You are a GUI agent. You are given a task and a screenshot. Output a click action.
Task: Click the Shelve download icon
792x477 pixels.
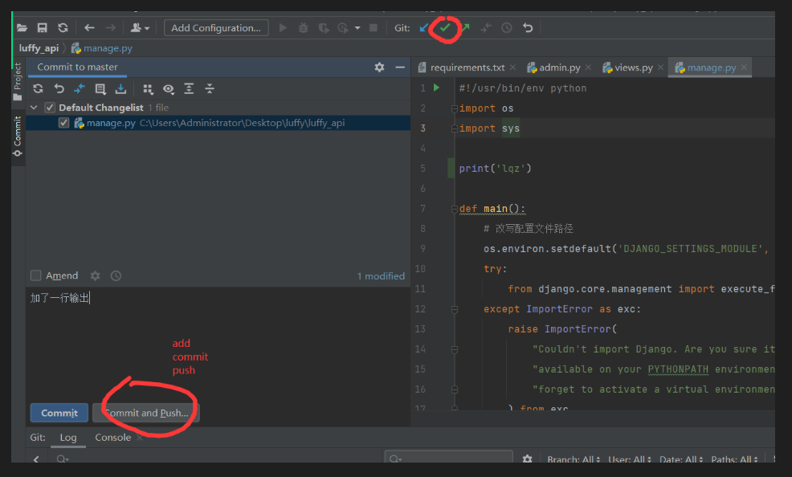click(120, 89)
